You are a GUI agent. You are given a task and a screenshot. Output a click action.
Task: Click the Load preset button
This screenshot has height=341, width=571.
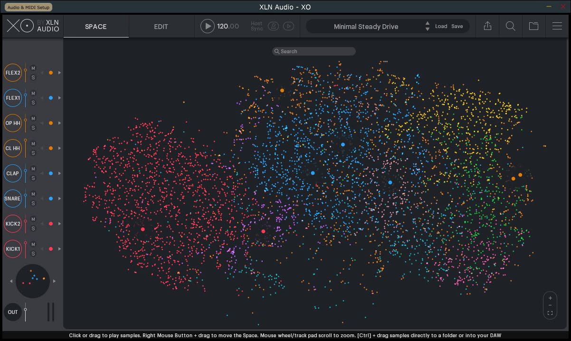click(441, 26)
